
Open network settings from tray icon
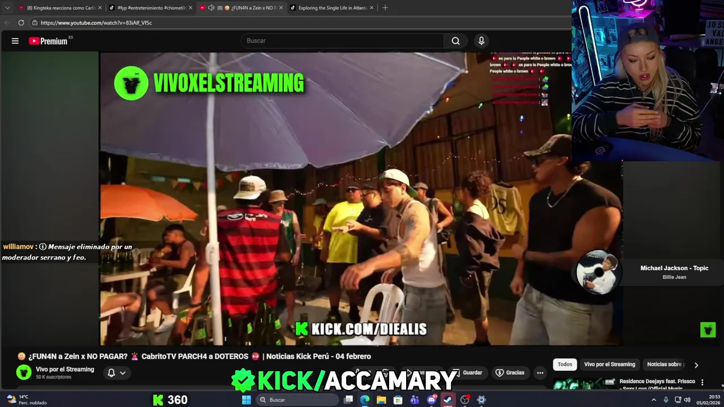coord(678,400)
